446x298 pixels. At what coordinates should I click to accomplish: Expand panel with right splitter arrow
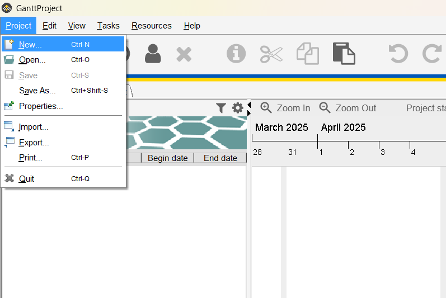[249, 113]
